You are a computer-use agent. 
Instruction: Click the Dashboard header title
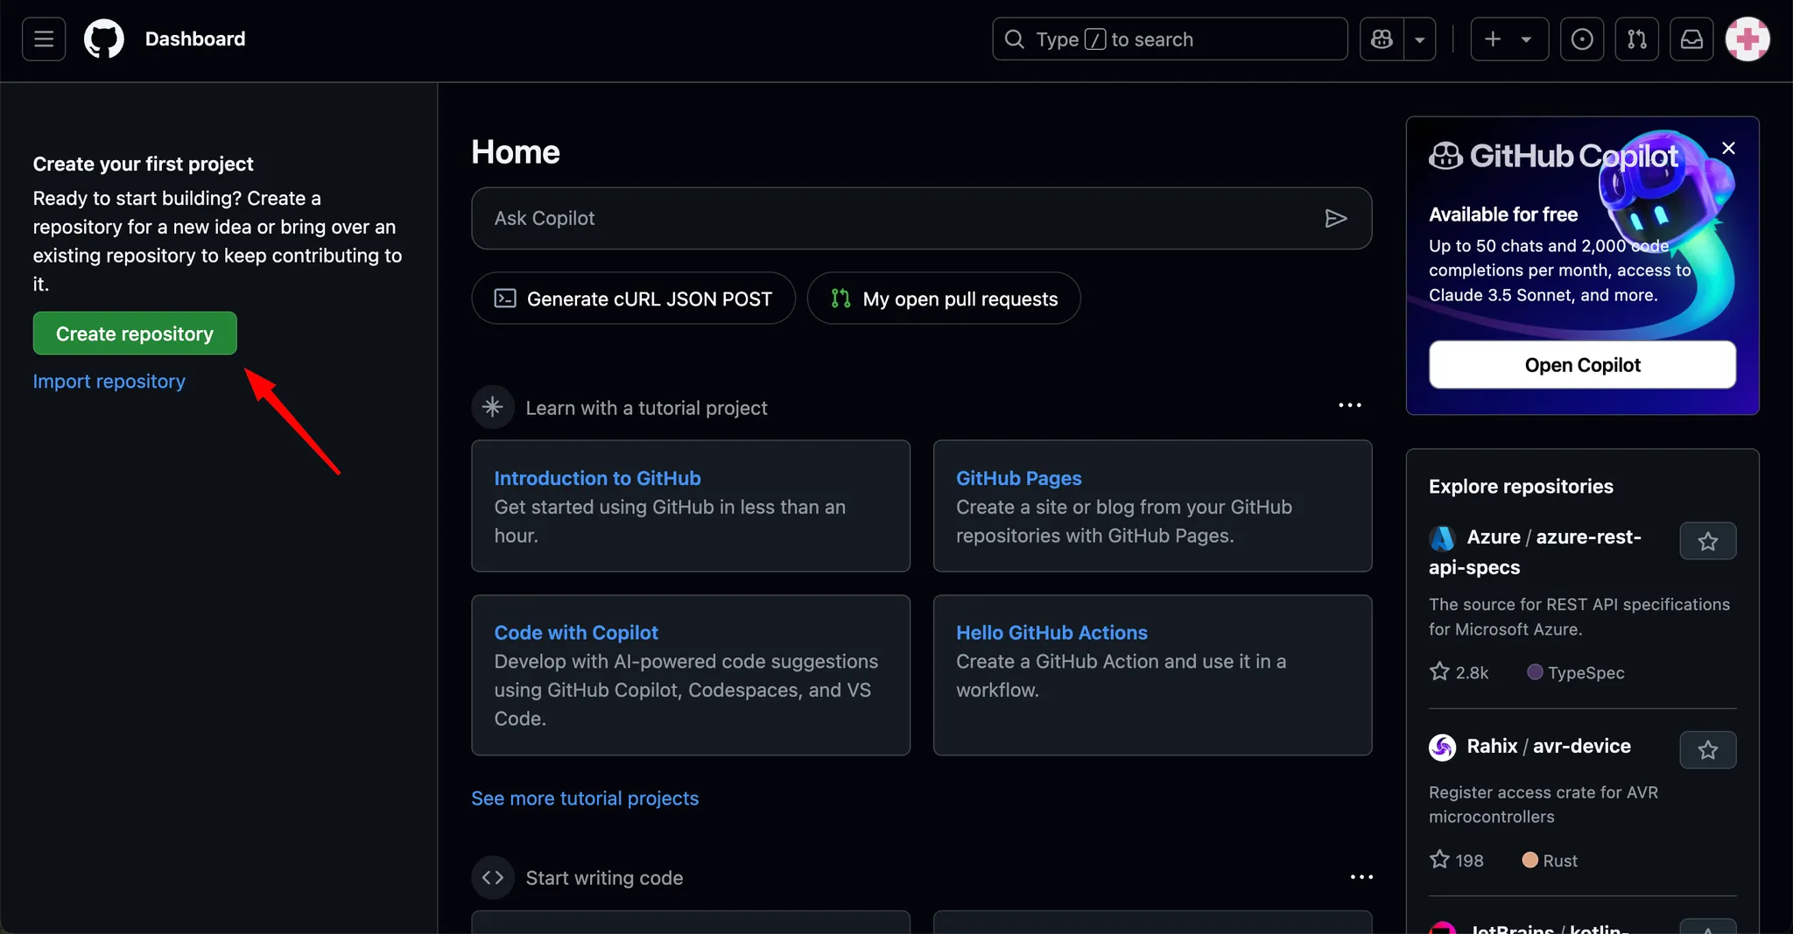195,39
